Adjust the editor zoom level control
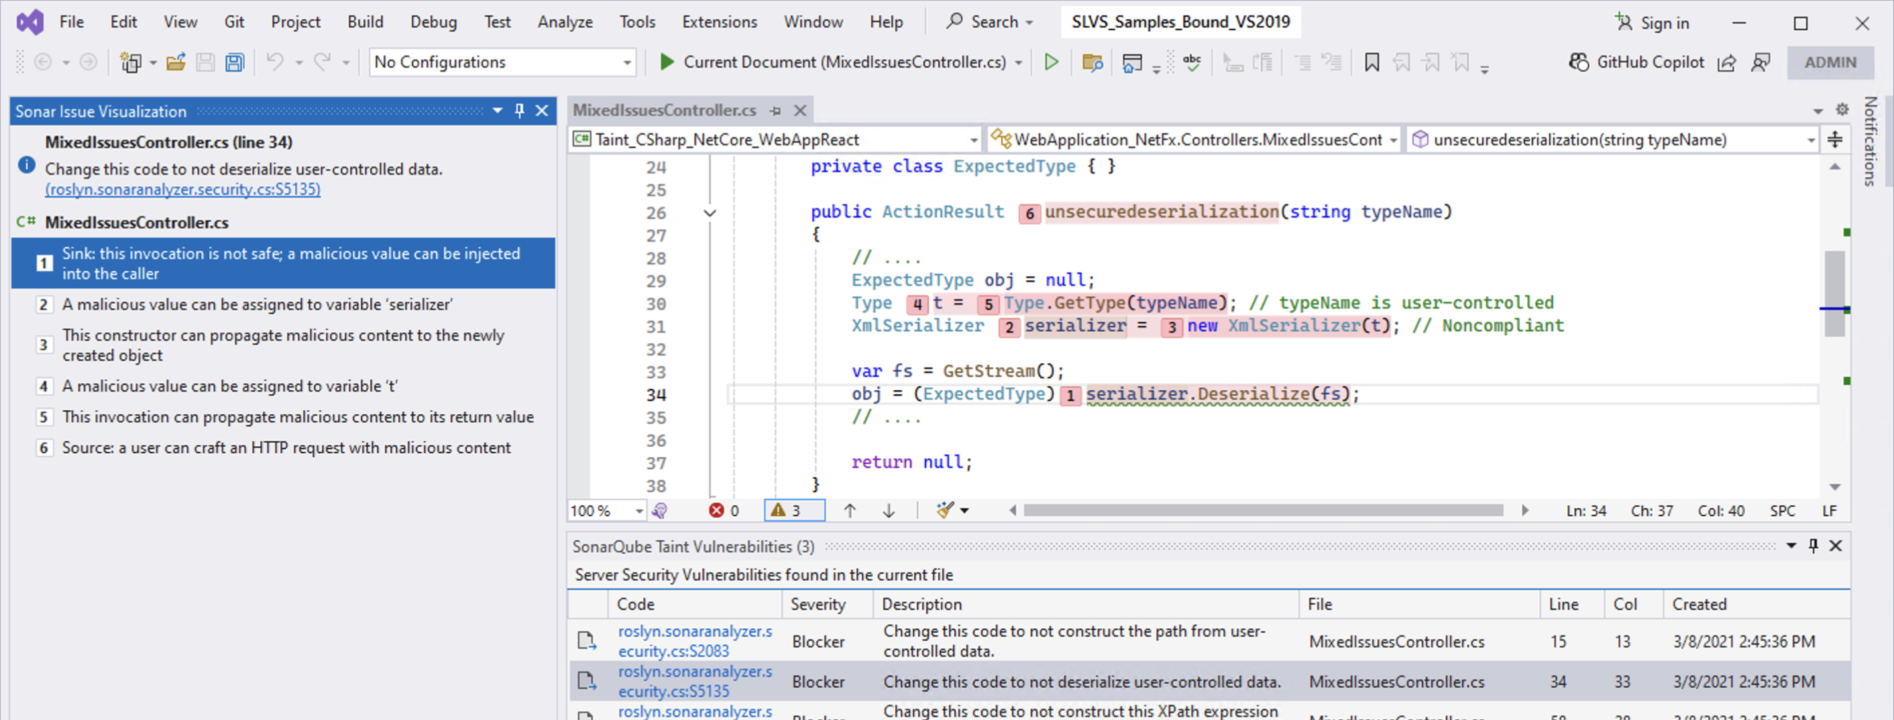Viewport: 1894px width, 720px height. pos(606,510)
